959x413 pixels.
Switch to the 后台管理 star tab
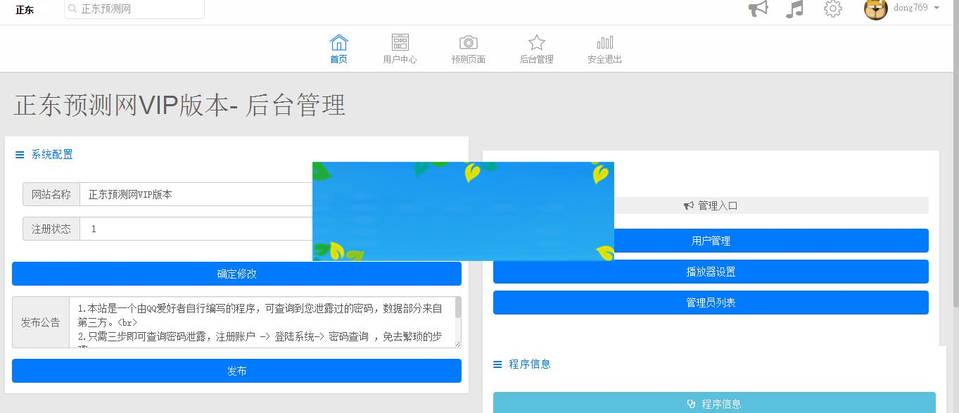tap(536, 49)
